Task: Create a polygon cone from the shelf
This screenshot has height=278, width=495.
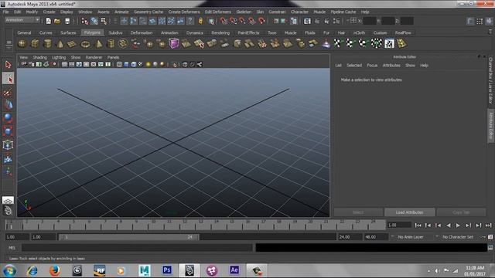Action: (60, 44)
